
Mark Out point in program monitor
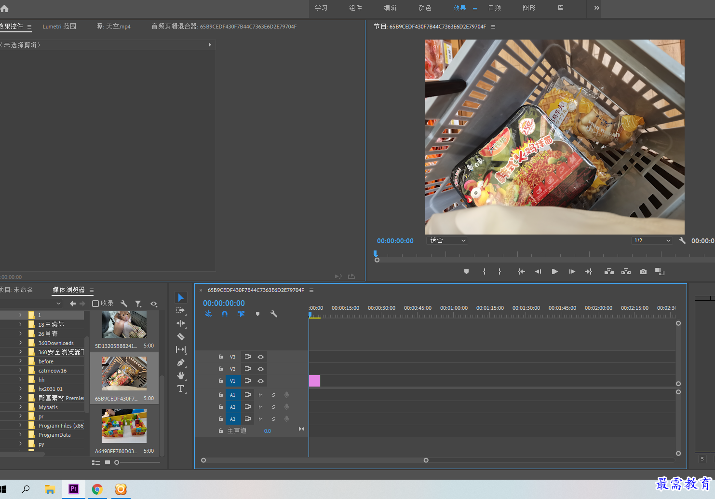[499, 272]
